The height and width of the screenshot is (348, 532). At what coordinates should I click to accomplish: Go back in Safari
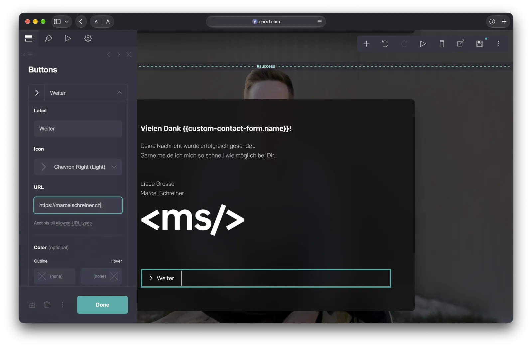[x=81, y=22]
